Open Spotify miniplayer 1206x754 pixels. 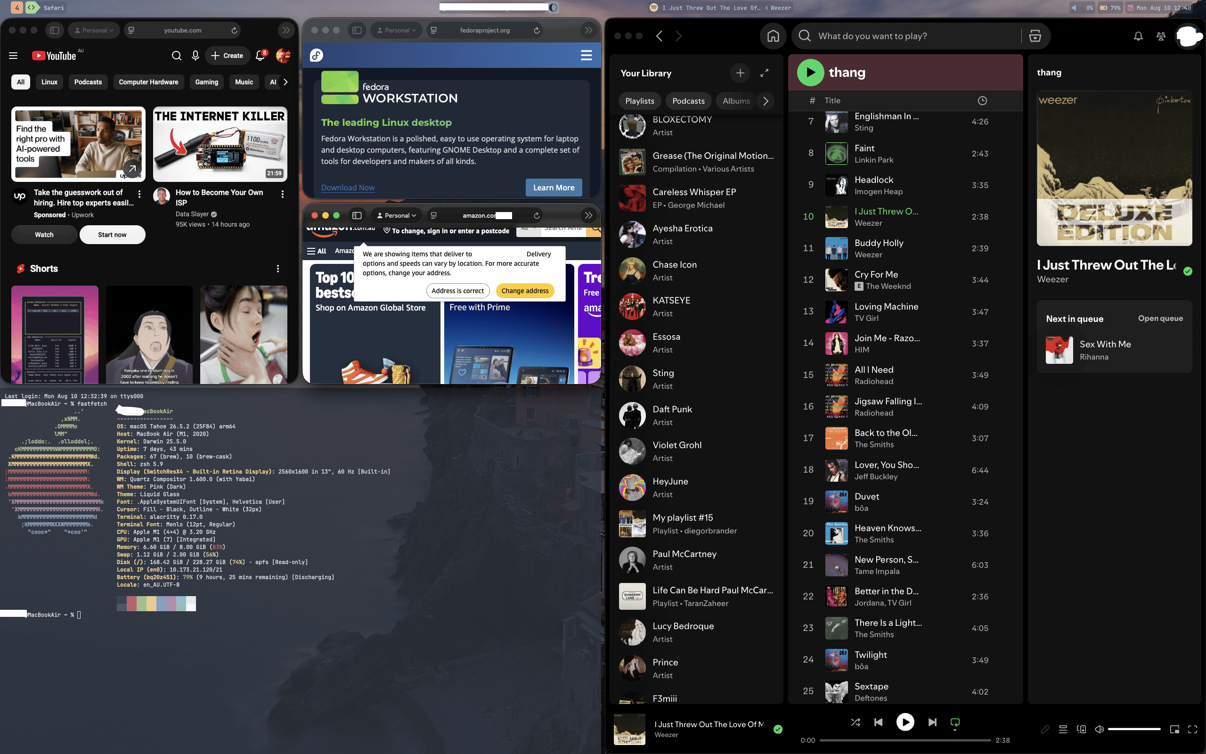(1174, 729)
